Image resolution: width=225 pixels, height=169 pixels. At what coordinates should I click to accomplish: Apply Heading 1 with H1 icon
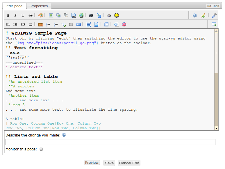[x=8, y=25]
